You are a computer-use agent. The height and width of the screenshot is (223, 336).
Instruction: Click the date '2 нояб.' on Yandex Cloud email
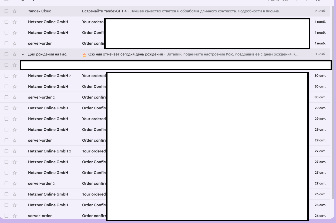coord(320,11)
